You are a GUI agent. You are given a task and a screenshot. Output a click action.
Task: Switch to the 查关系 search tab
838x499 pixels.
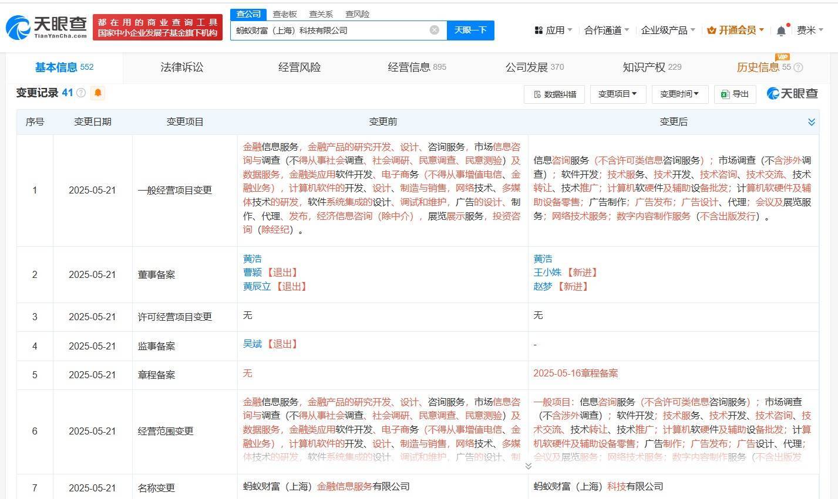(x=321, y=14)
